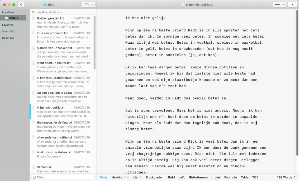Insert TOC table of contents
299x181 pixels.
(x=255, y=177)
